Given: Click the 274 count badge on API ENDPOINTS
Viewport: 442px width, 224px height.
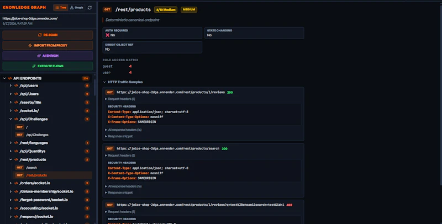Looking at the screenshot, I should tap(86, 78).
